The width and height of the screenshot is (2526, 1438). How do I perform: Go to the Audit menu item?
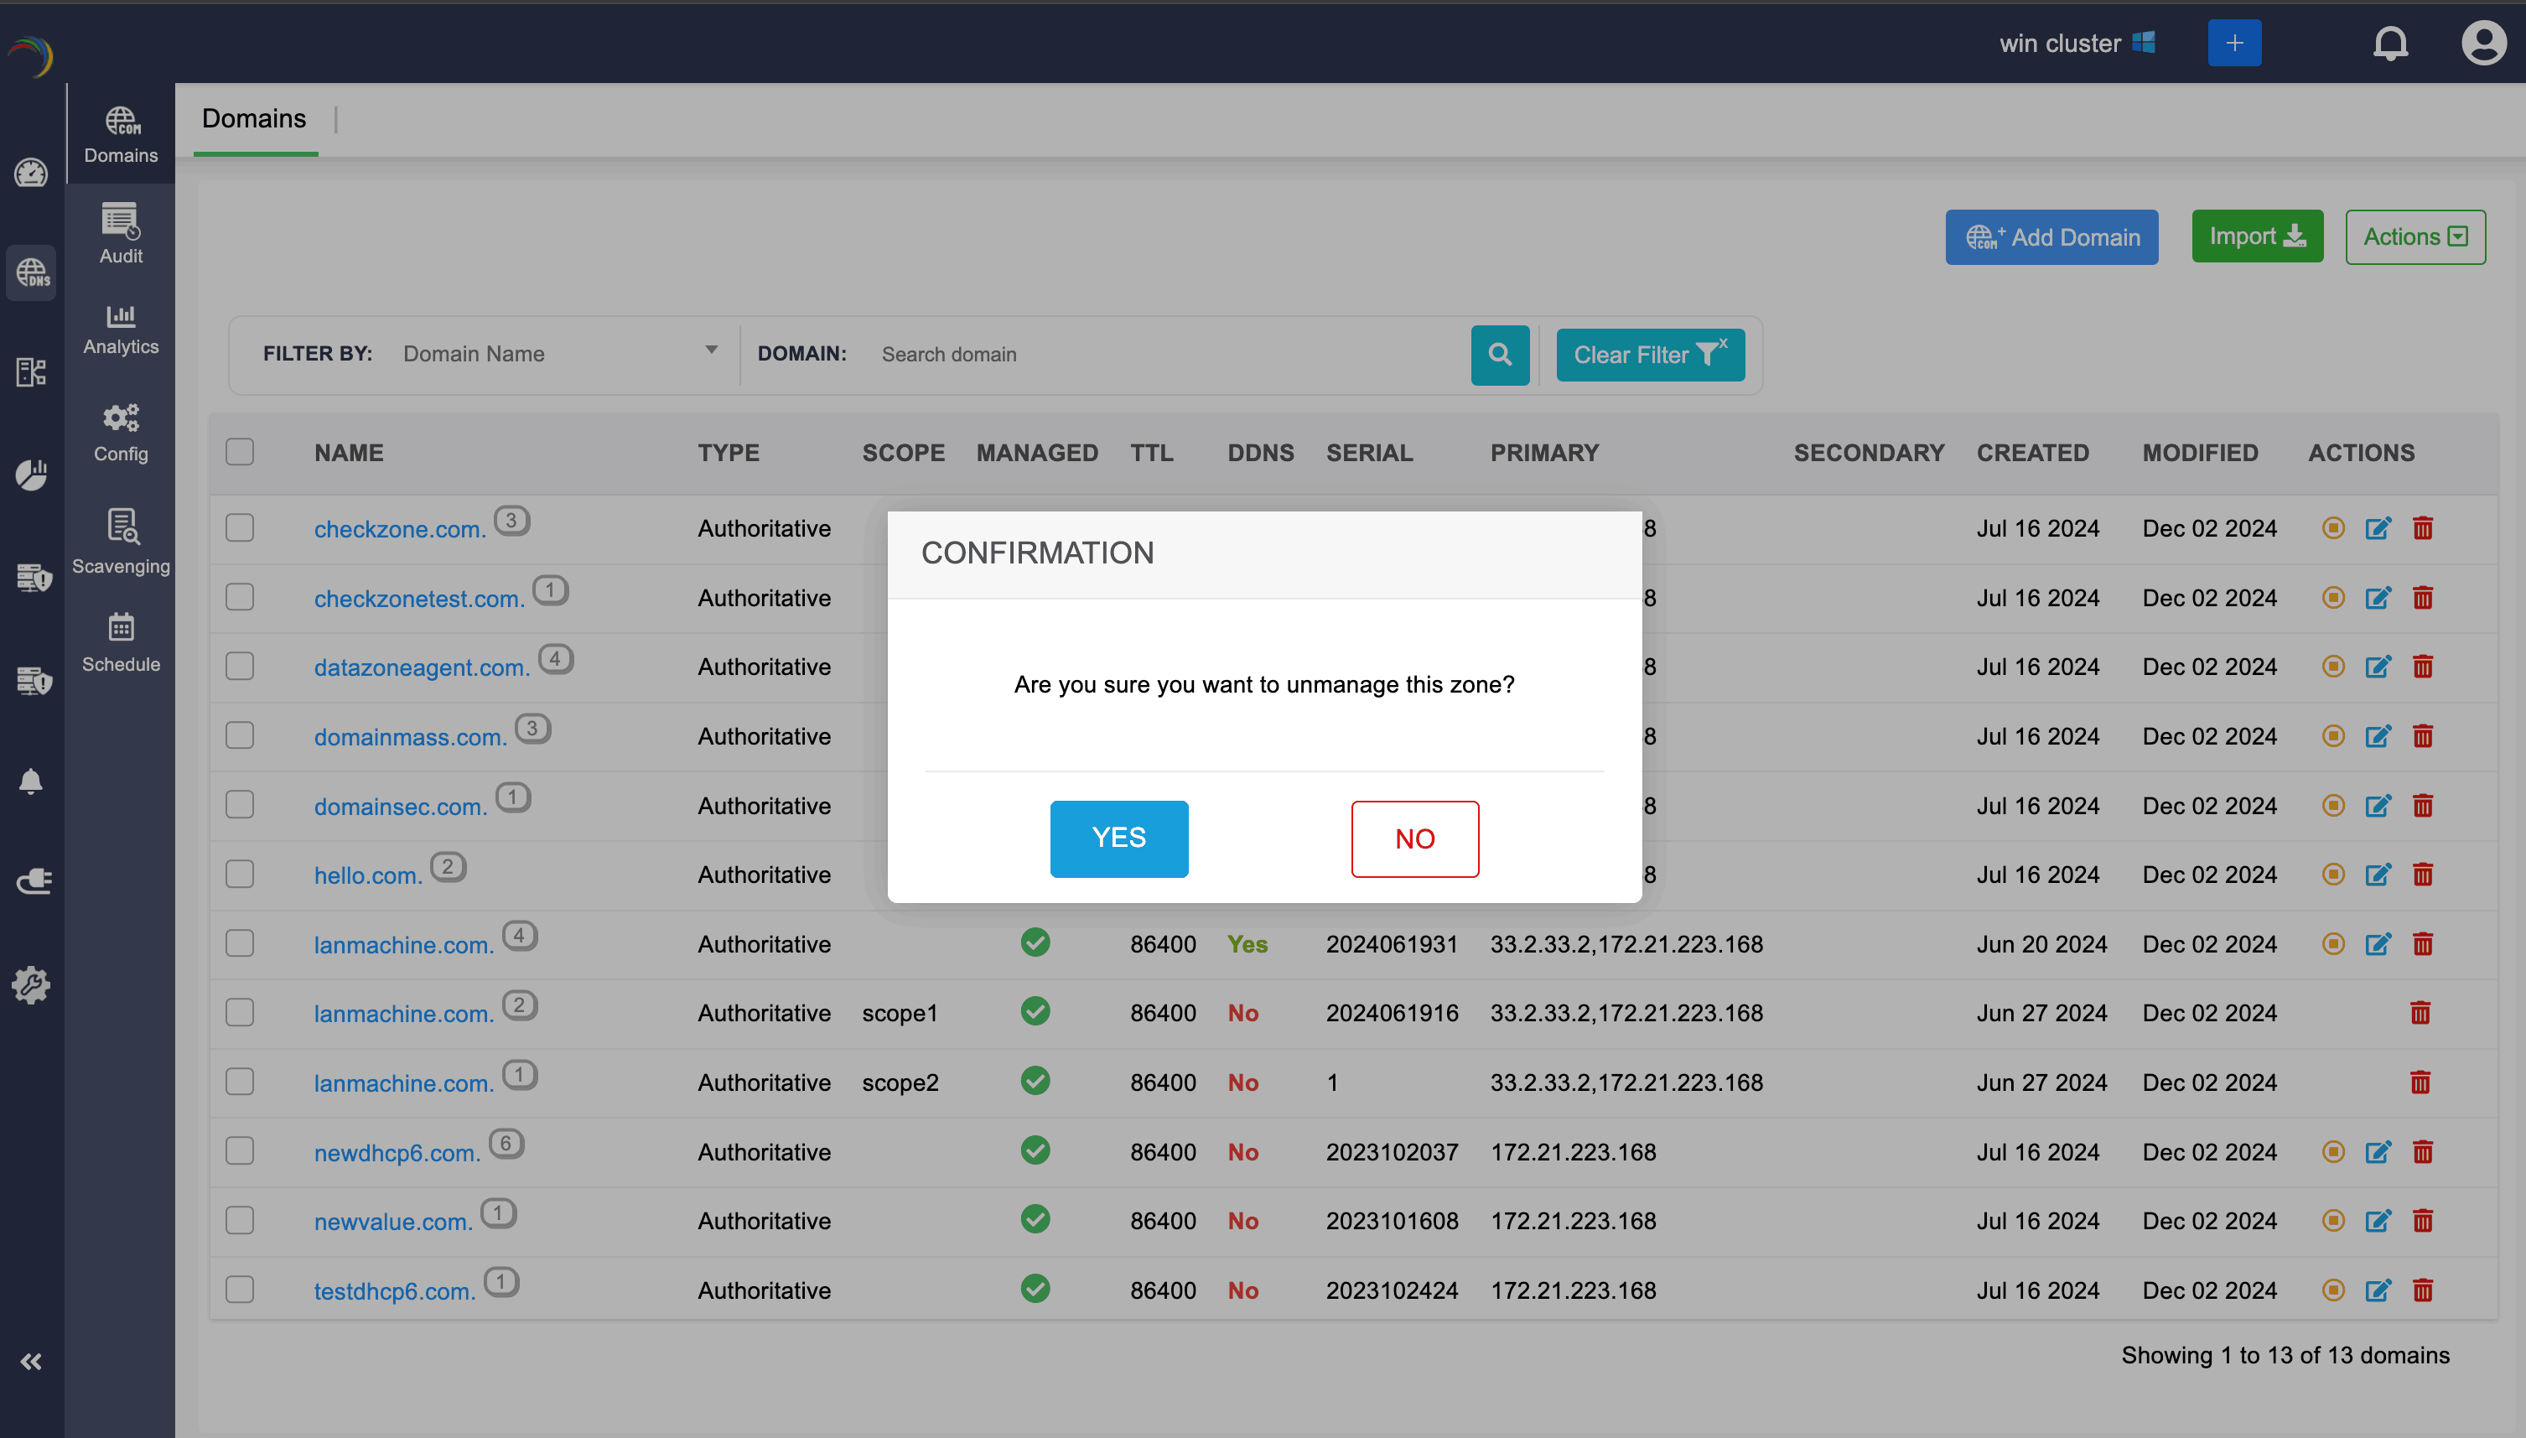pyautogui.click(x=121, y=234)
